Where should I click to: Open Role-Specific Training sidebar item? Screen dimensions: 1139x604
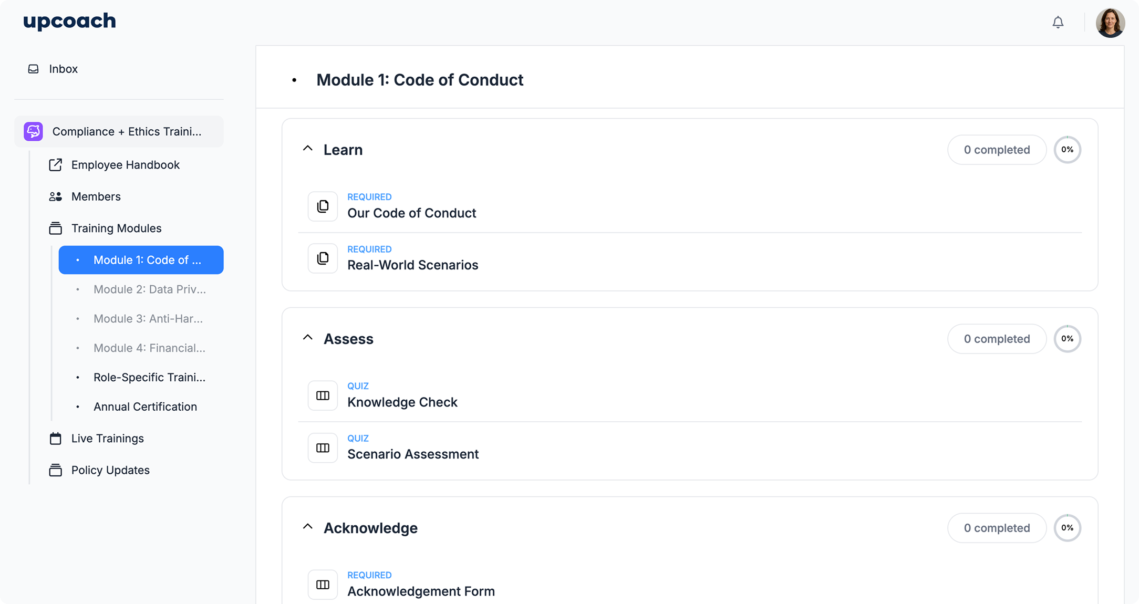(149, 377)
